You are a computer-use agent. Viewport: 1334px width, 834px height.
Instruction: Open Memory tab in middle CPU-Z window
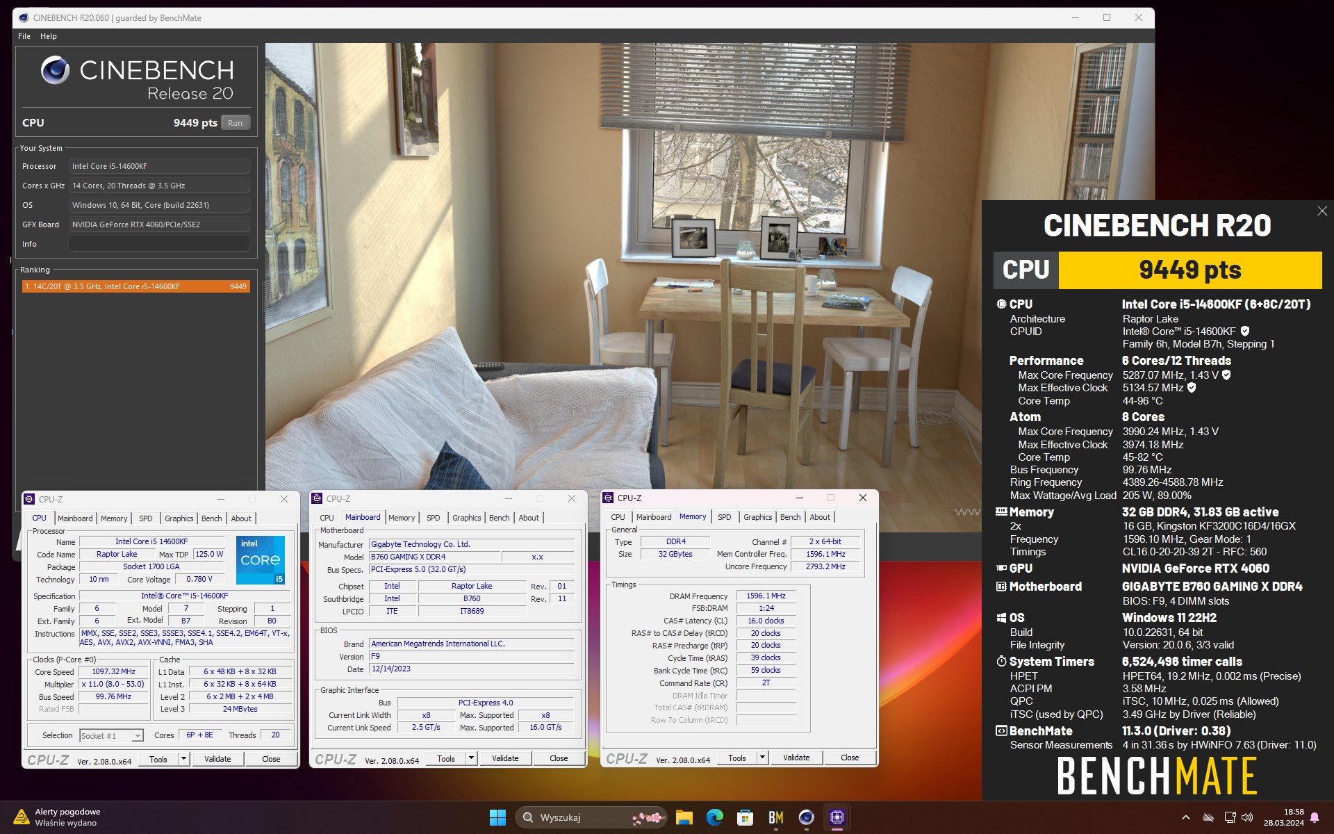(402, 518)
